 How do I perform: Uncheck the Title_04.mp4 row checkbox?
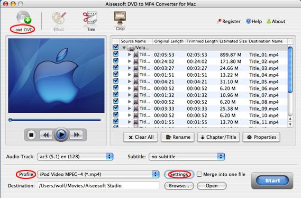pyautogui.click(x=116, y=74)
